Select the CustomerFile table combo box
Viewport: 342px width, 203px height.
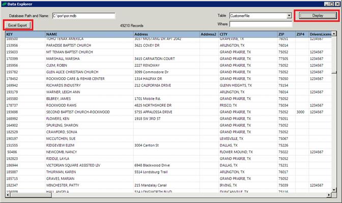(x=261, y=16)
